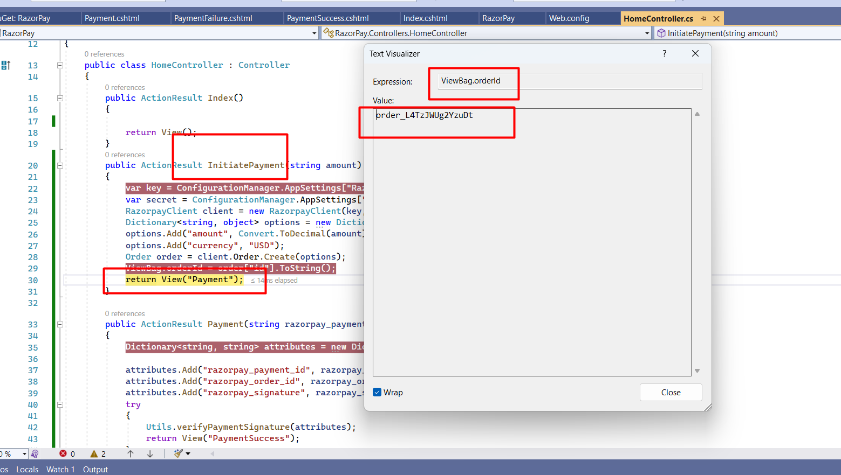Click the red error count icon
Viewport: 841px width, 475px height.
coord(63,453)
